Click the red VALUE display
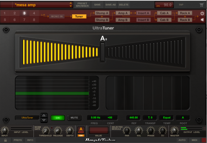This screenshot has width=207, height=143. pos(99,130)
